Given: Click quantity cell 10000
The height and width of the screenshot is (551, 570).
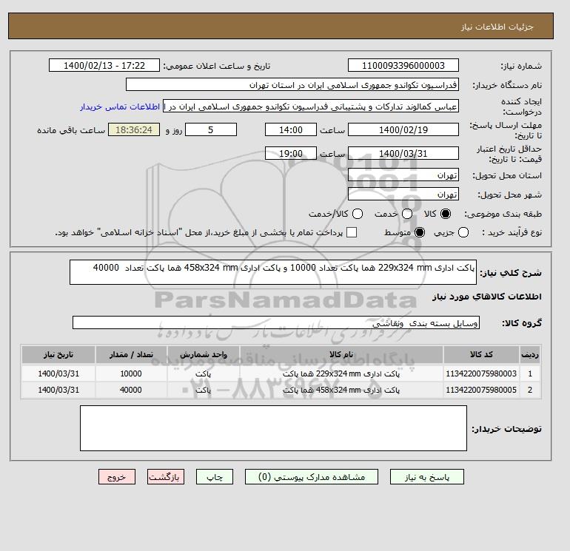Looking at the screenshot, I should pos(131,373).
